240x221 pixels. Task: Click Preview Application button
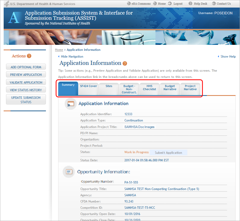click(x=26, y=75)
